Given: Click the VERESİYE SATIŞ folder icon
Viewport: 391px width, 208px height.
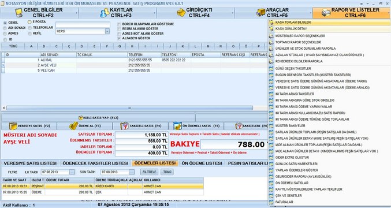Looking at the screenshot, I should point(13,126).
